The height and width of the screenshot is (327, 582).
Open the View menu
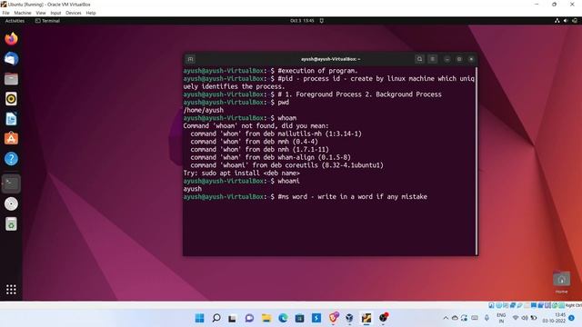(x=41, y=13)
